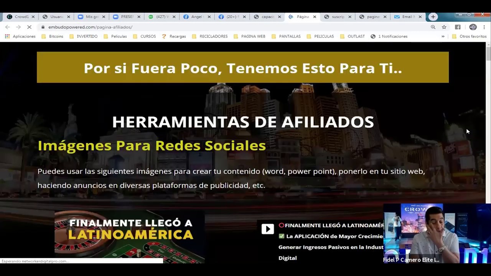This screenshot has height=276, width=491.
Task: Close the Crowd1 tab
Action: point(33,17)
